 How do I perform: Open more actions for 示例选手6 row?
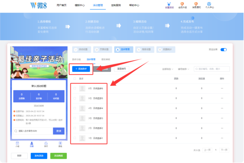coord(222,88)
